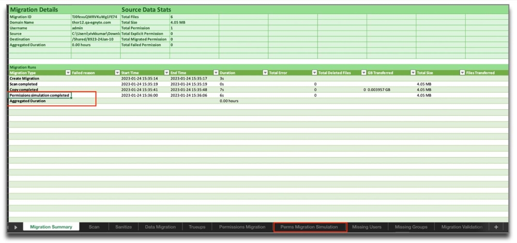Click the Total Permission label cell
This screenshot has height=243, width=517.
145,28
